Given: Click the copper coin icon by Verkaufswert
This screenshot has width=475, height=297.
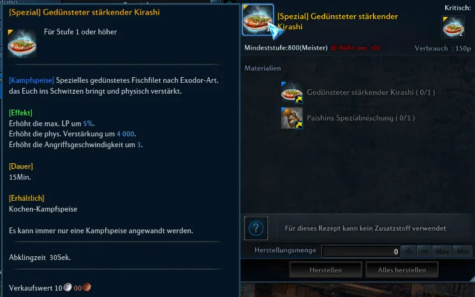Looking at the screenshot, I should click(x=87, y=287).
